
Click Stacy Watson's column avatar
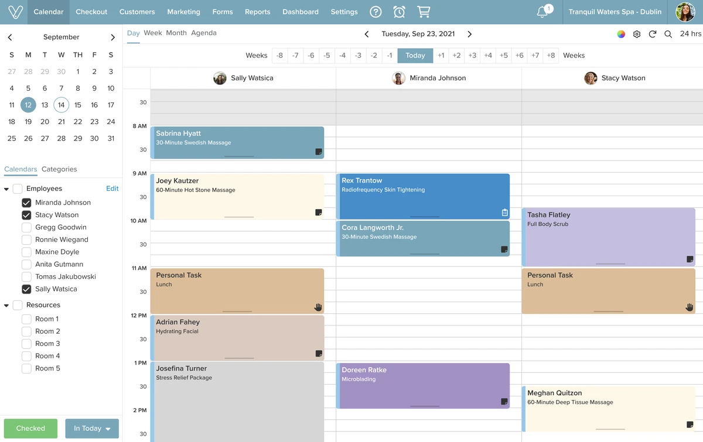(x=591, y=78)
